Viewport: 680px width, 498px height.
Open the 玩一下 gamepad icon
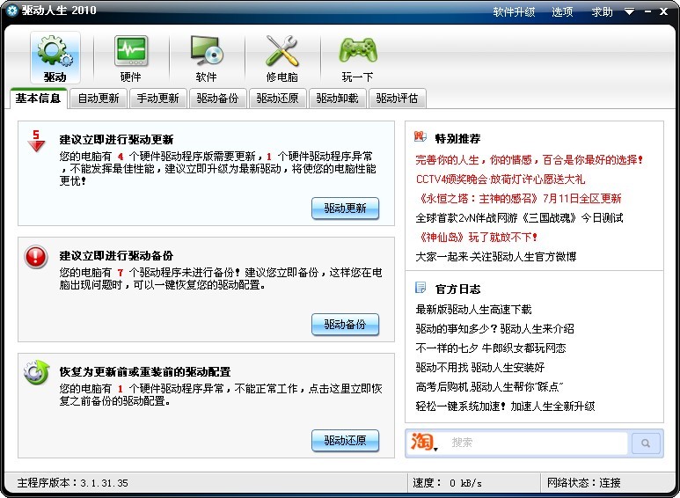pyautogui.click(x=357, y=53)
